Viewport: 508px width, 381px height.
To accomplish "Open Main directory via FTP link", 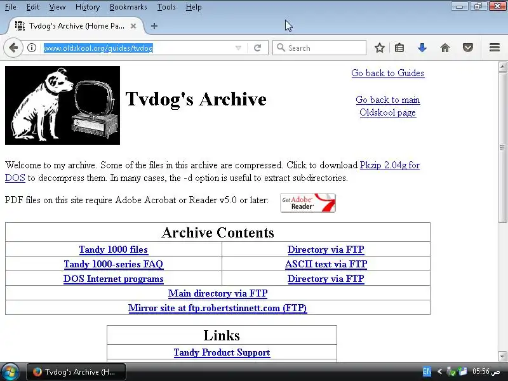I will [x=218, y=293].
